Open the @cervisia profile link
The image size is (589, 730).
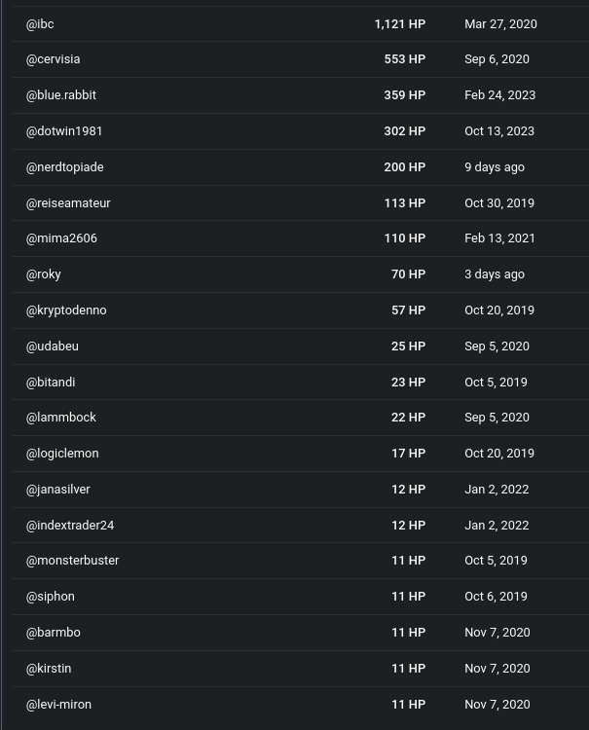[x=54, y=59]
